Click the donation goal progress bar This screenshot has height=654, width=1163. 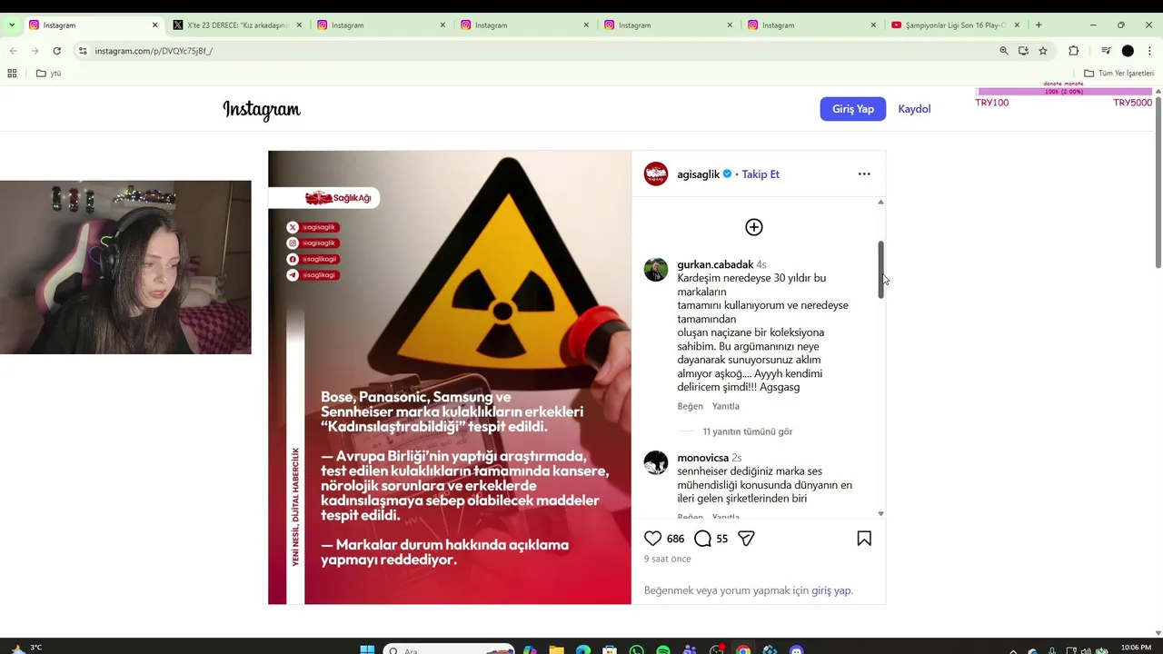click(1064, 92)
